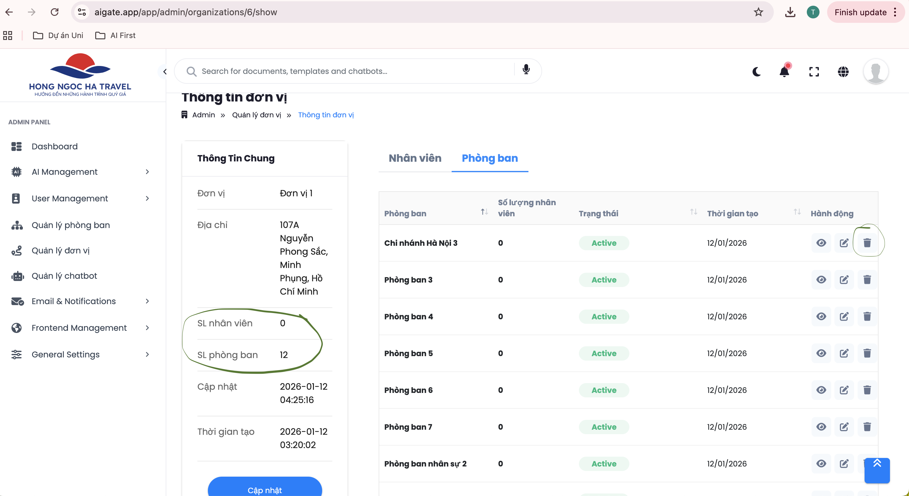Focus the documents search field
The image size is (909, 496).
point(353,71)
